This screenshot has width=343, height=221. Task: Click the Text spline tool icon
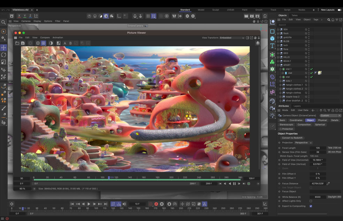[x=272, y=46]
